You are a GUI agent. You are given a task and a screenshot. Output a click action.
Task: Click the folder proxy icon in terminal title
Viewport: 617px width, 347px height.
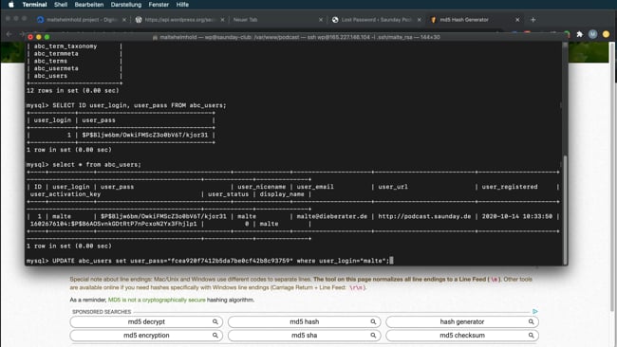tap(155, 37)
